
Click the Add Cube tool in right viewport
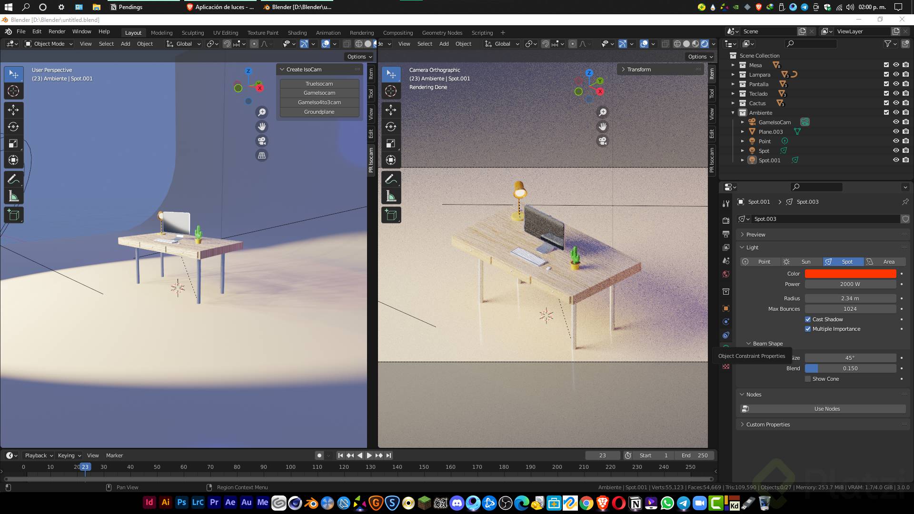click(391, 215)
